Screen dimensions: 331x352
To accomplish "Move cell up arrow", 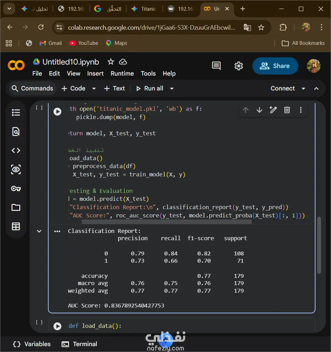I will coord(245,110).
